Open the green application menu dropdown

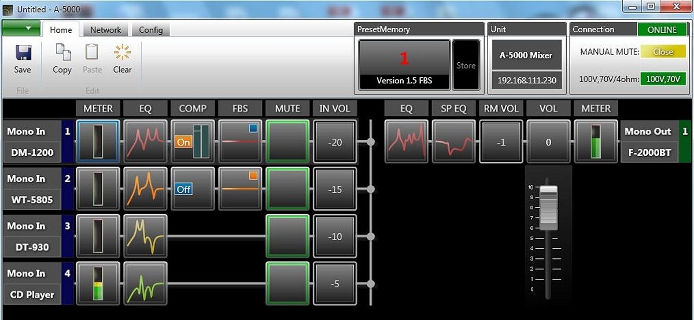(x=21, y=28)
